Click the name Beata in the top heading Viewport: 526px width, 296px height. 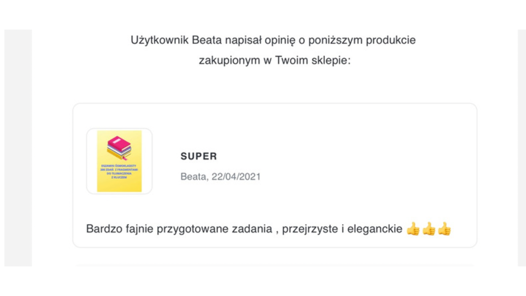tap(207, 40)
